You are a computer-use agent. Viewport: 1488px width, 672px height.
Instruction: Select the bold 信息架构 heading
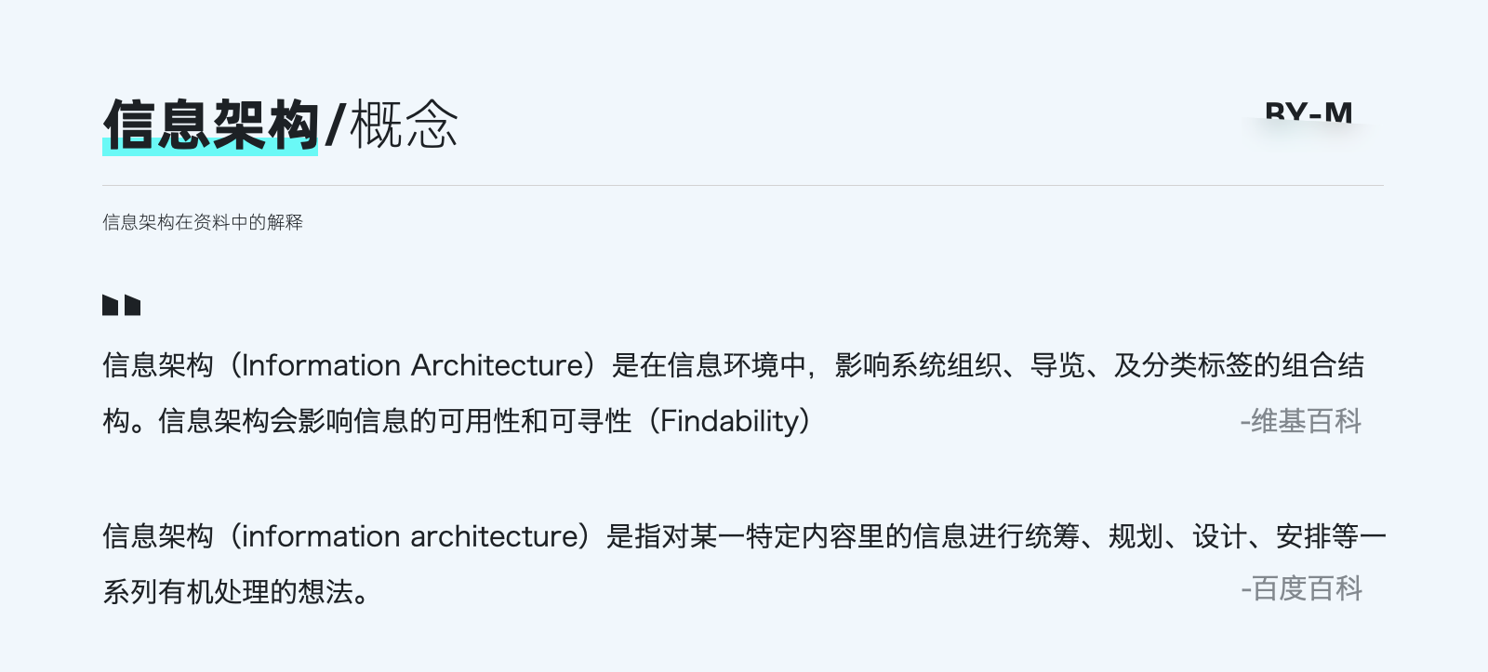click(x=210, y=124)
